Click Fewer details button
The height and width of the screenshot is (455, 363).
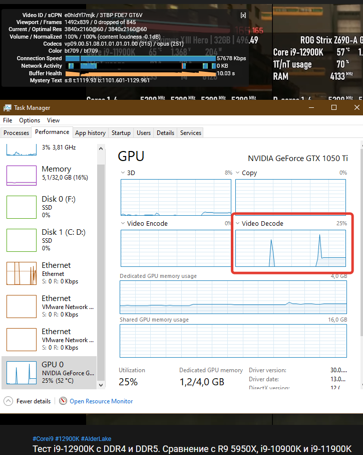coord(27,401)
